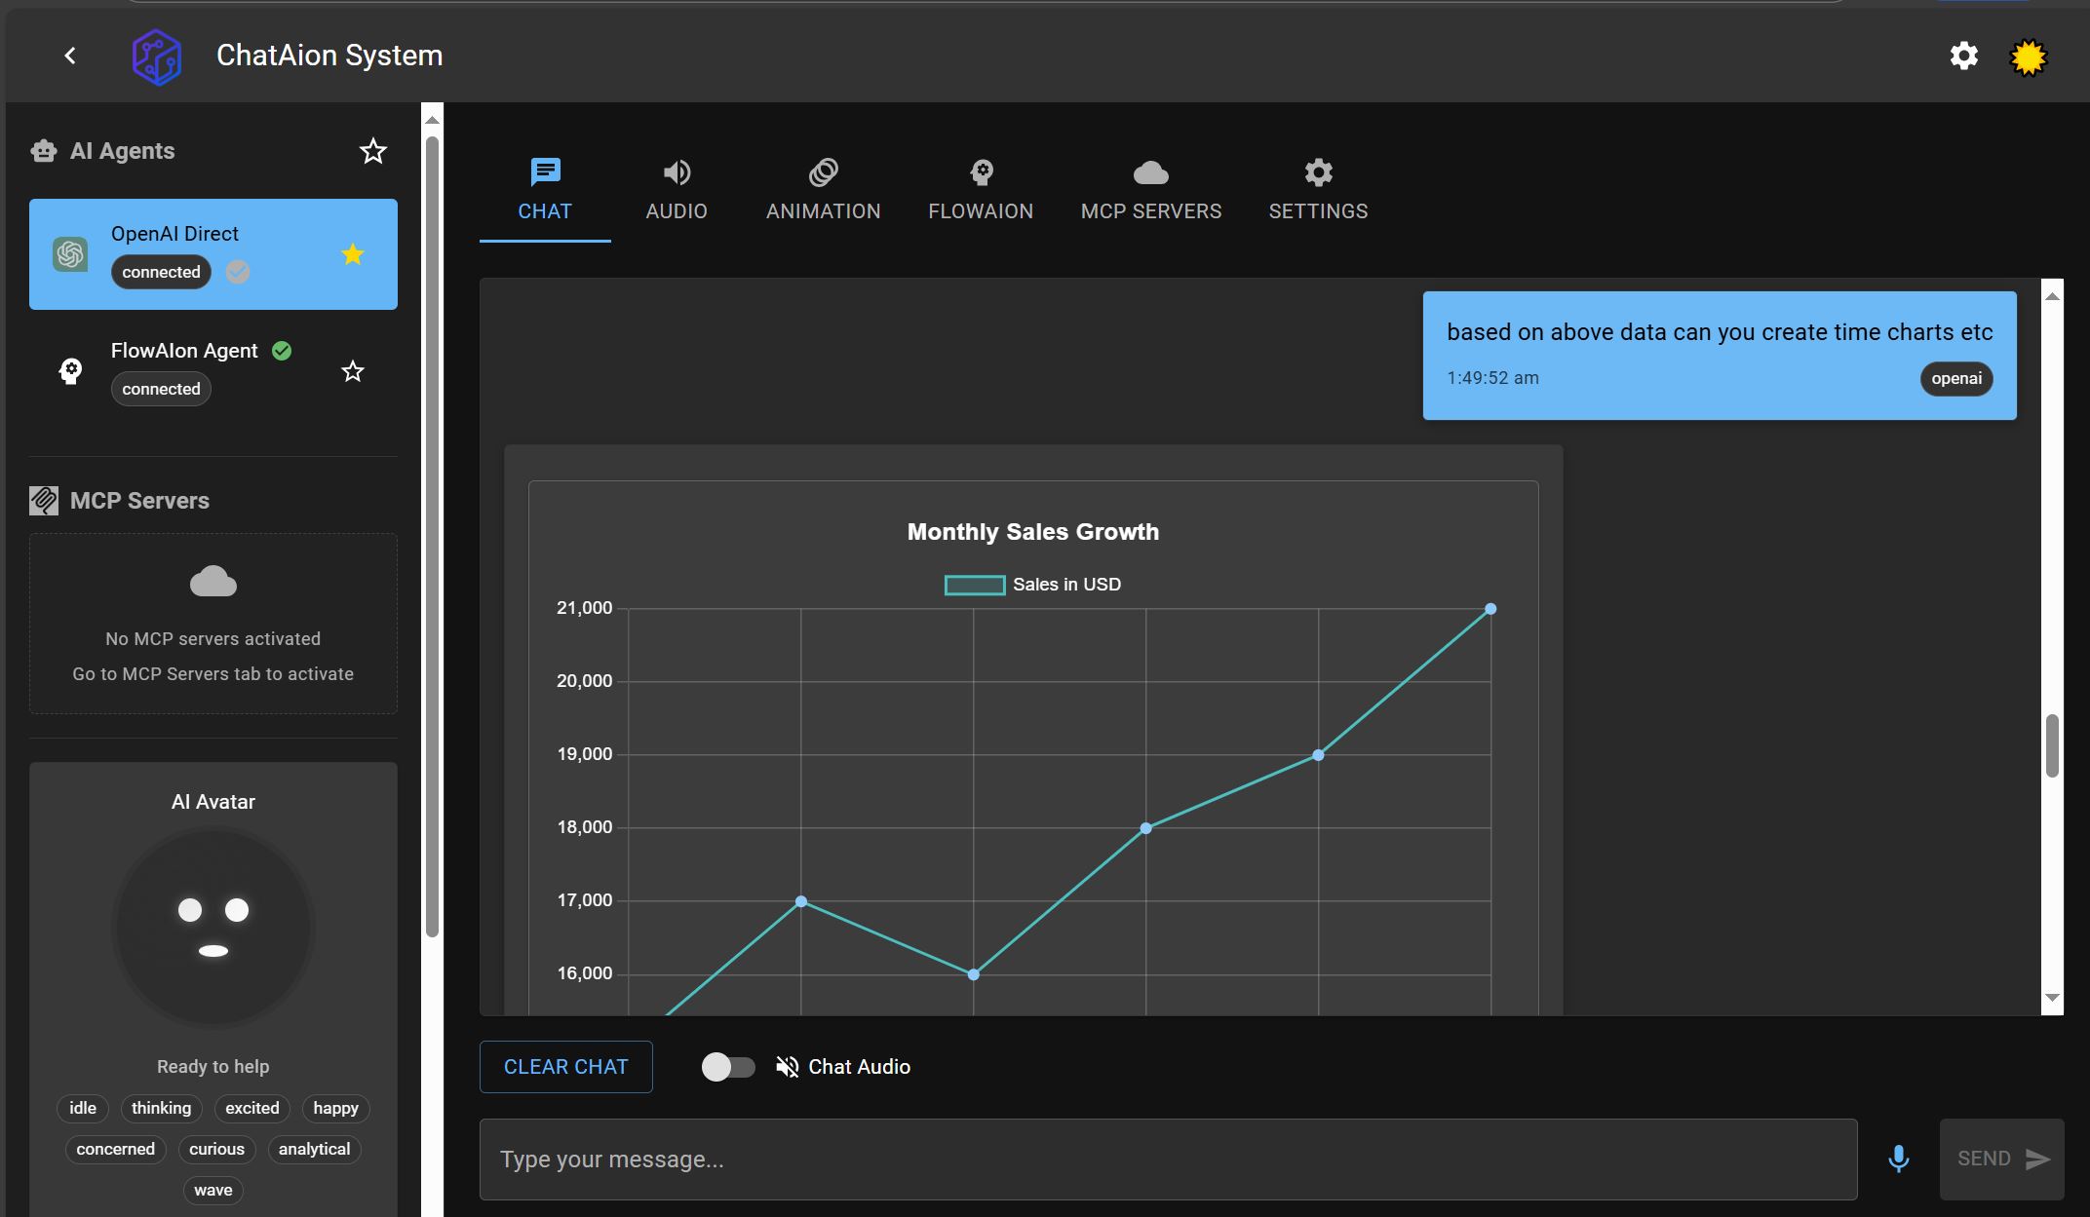Image resolution: width=2090 pixels, height=1217 pixels.
Task: Click the back arrow in header
Action: click(70, 56)
